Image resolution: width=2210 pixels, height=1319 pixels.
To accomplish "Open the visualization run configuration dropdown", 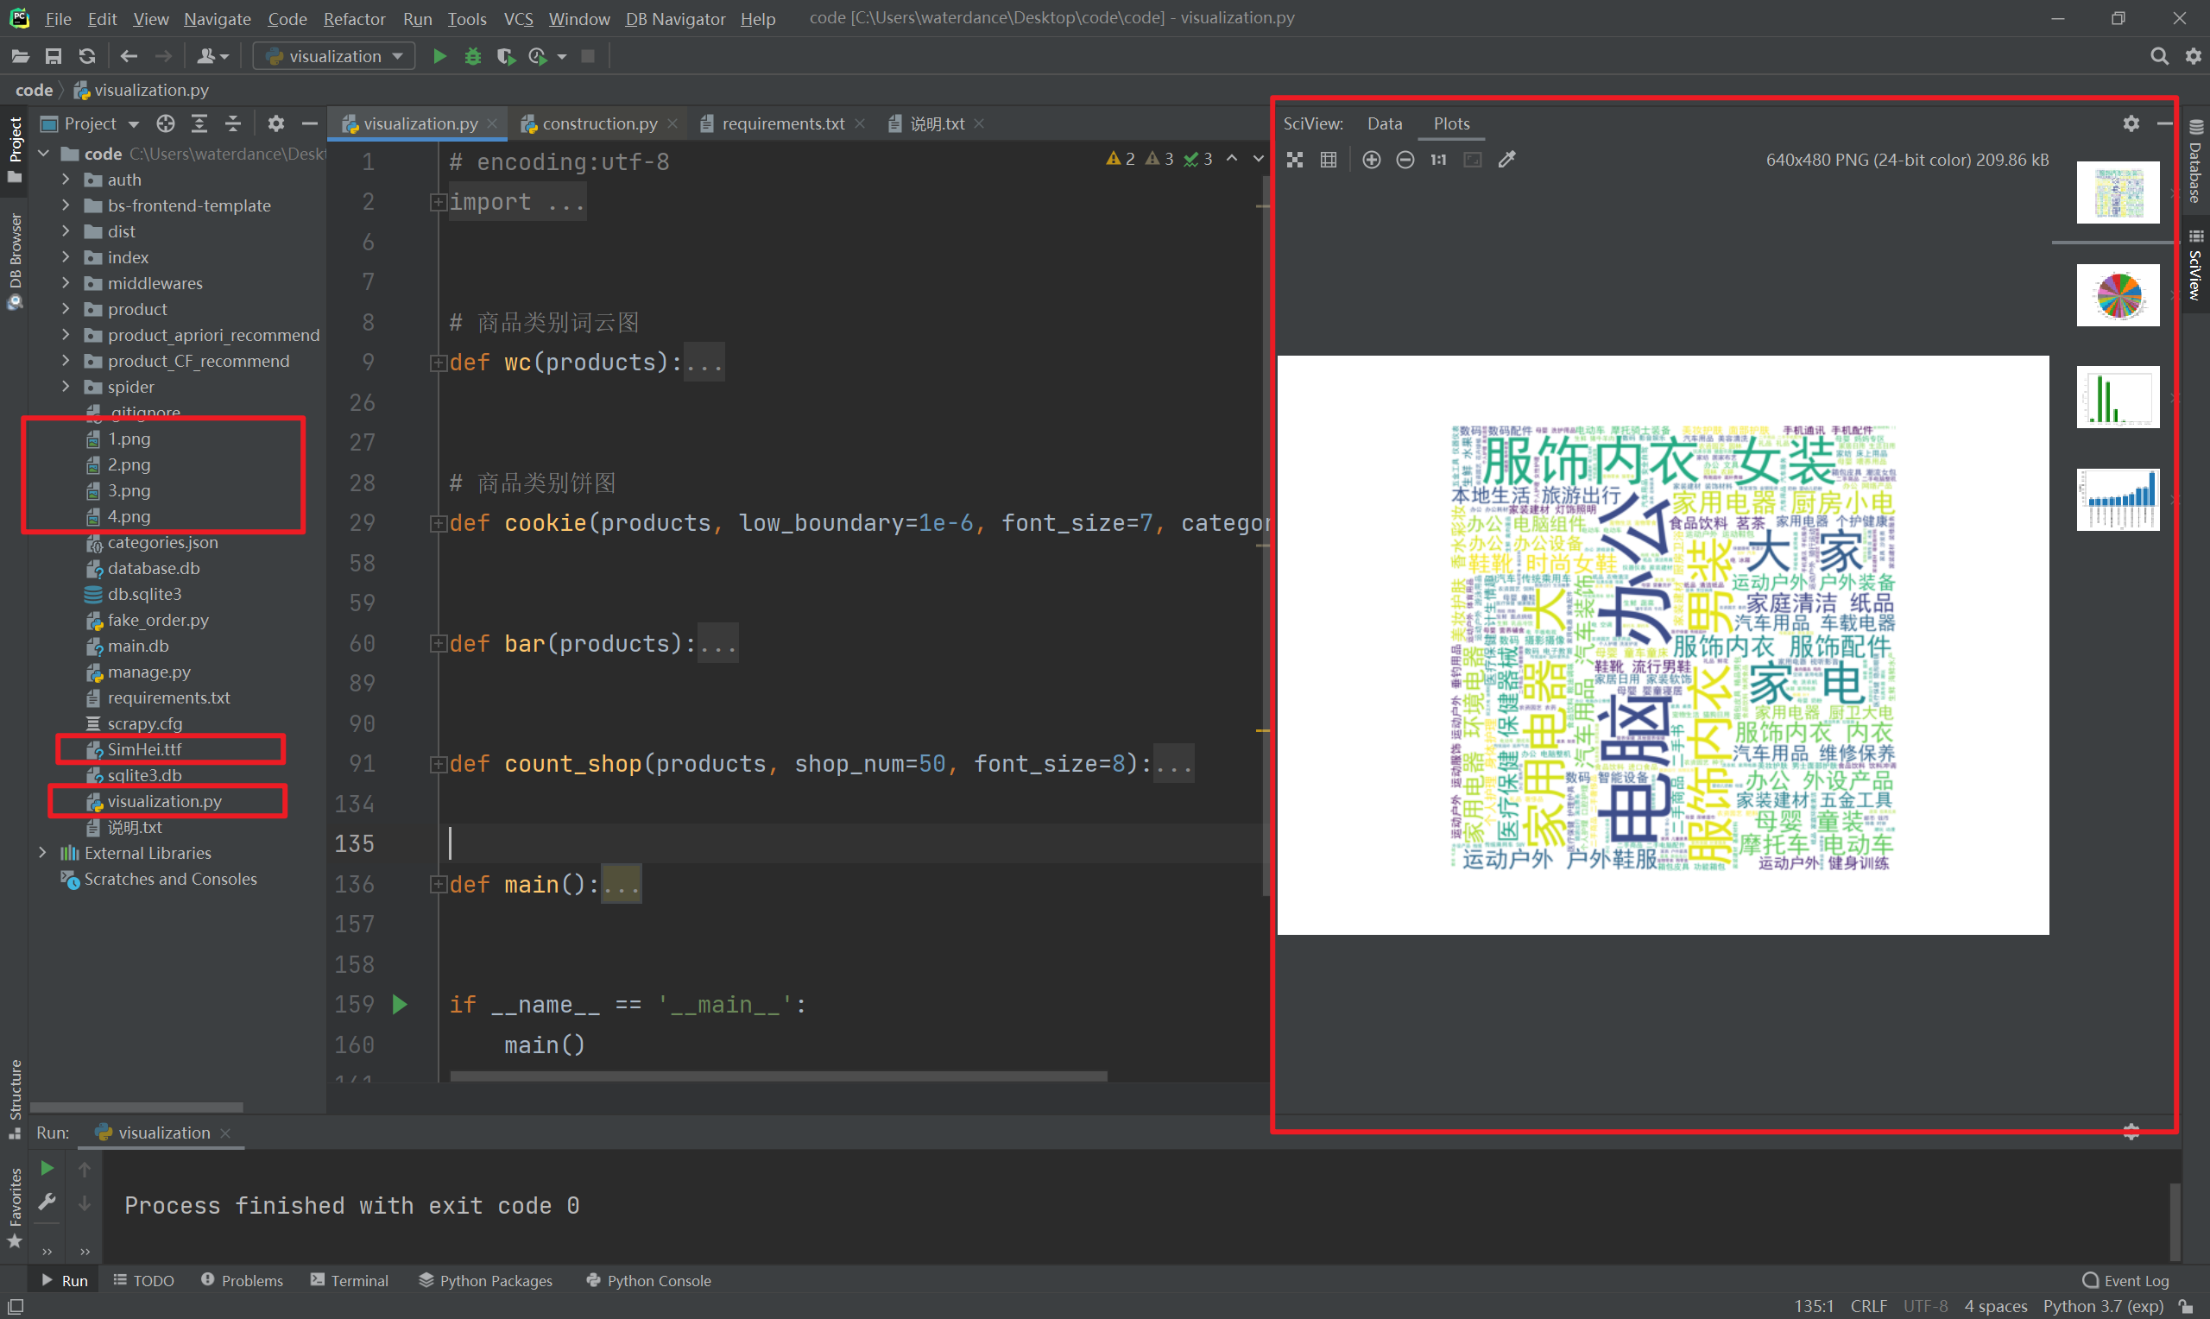I will coord(334,56).
